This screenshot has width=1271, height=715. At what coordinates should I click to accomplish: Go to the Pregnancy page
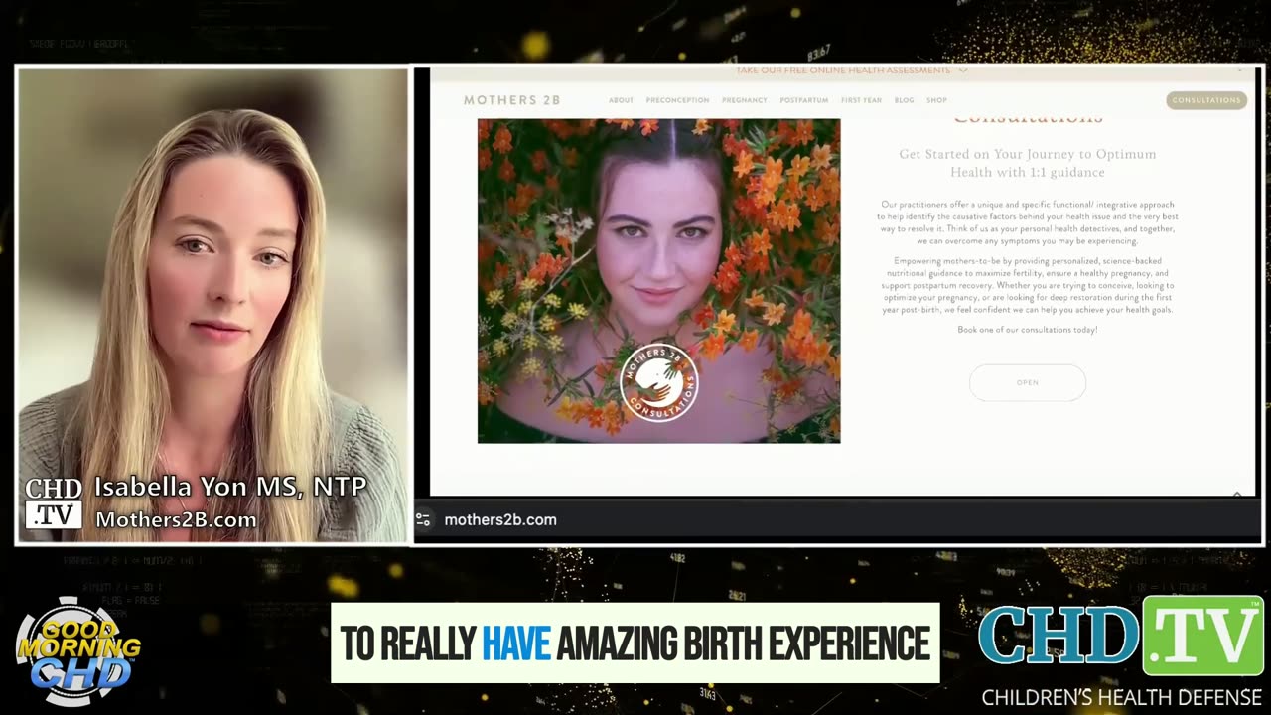[x=744, y=100]
